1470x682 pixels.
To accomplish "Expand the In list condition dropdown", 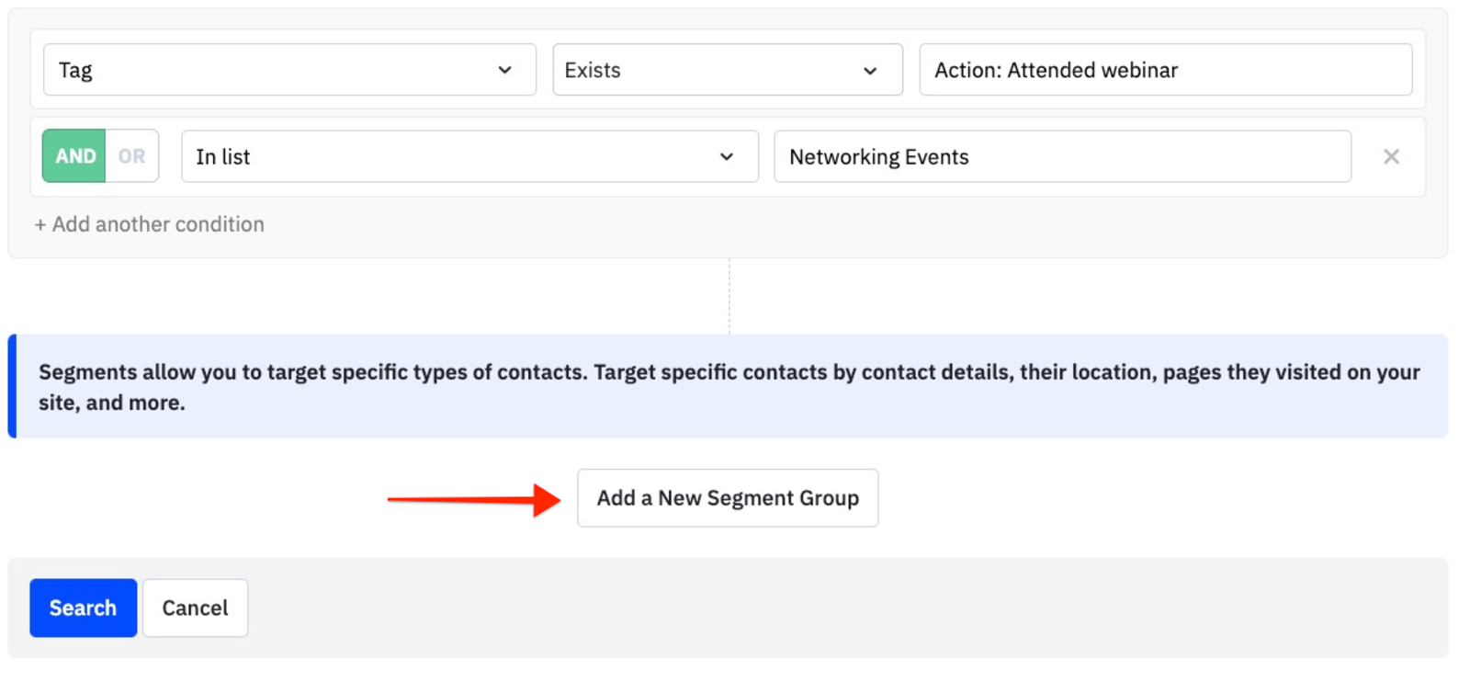I will tap(469, 157).
